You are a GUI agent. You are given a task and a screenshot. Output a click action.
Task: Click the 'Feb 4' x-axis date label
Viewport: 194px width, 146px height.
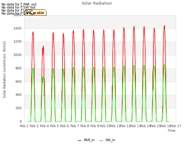pos(45,126)
